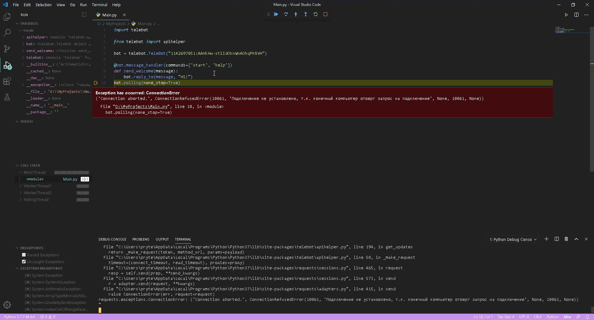Open the Manage gear settings
Image resolution: width=594 pixels, height=320 pixels.
pos(7,305)
